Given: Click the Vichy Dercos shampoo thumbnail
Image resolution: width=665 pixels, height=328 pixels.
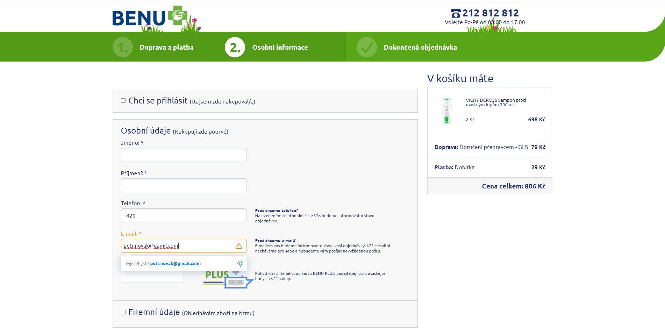Looking at the screenshot, I should coord(446,111).
